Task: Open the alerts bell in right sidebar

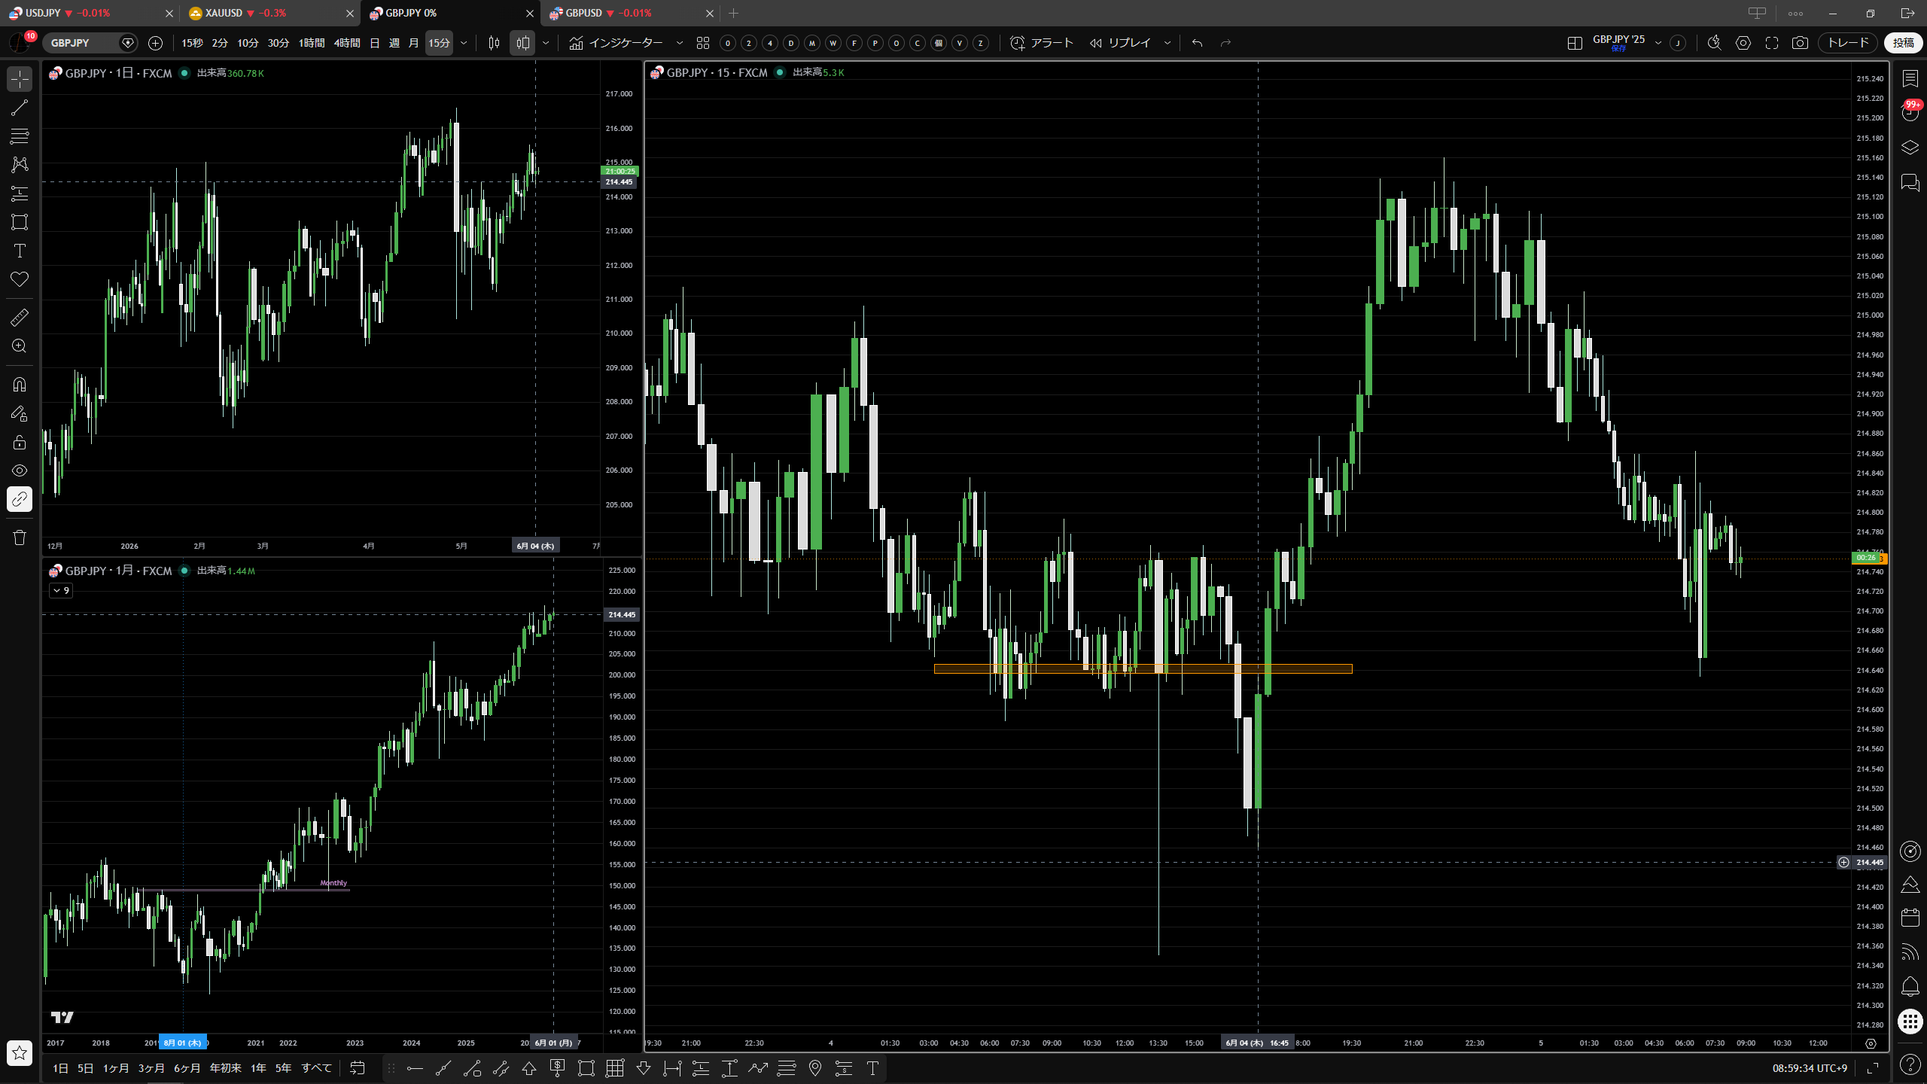Action: click(x=1910, y=986)
